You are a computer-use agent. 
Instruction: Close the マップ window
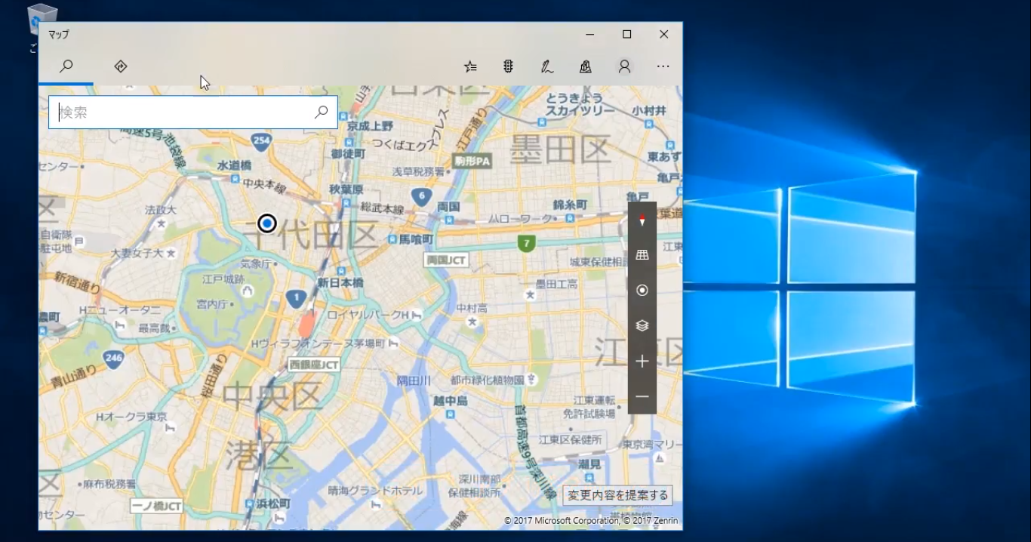coord(663,34)
